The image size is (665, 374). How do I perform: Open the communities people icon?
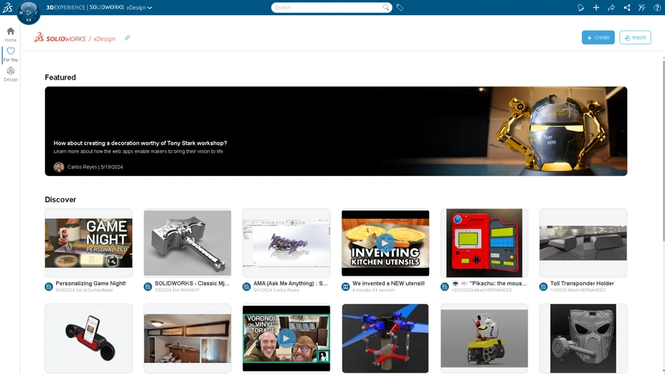641,8
